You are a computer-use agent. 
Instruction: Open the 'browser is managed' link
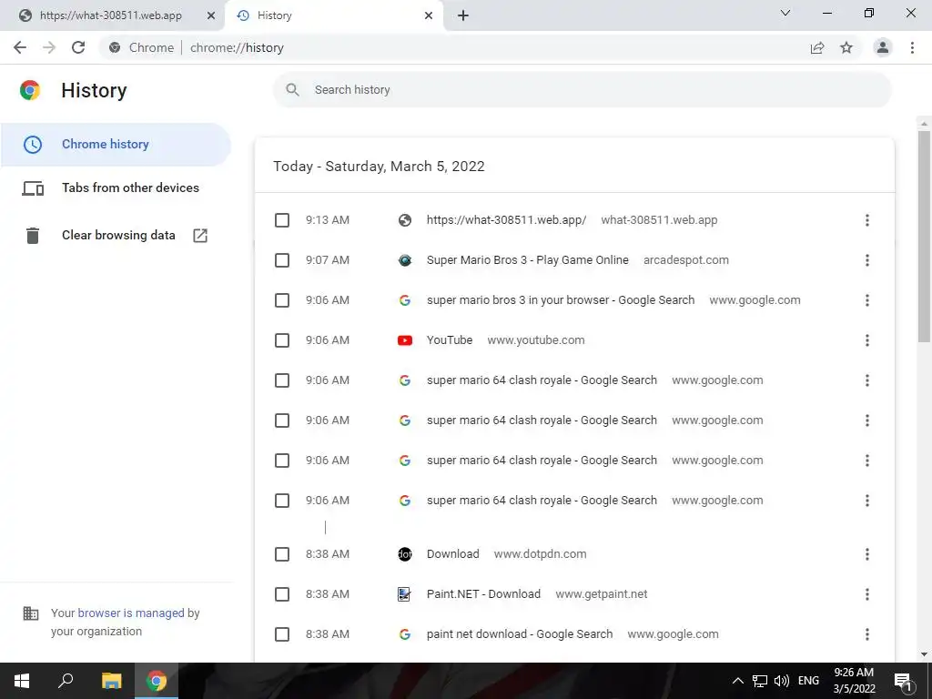pyautogui.click(x=131, y=613)
